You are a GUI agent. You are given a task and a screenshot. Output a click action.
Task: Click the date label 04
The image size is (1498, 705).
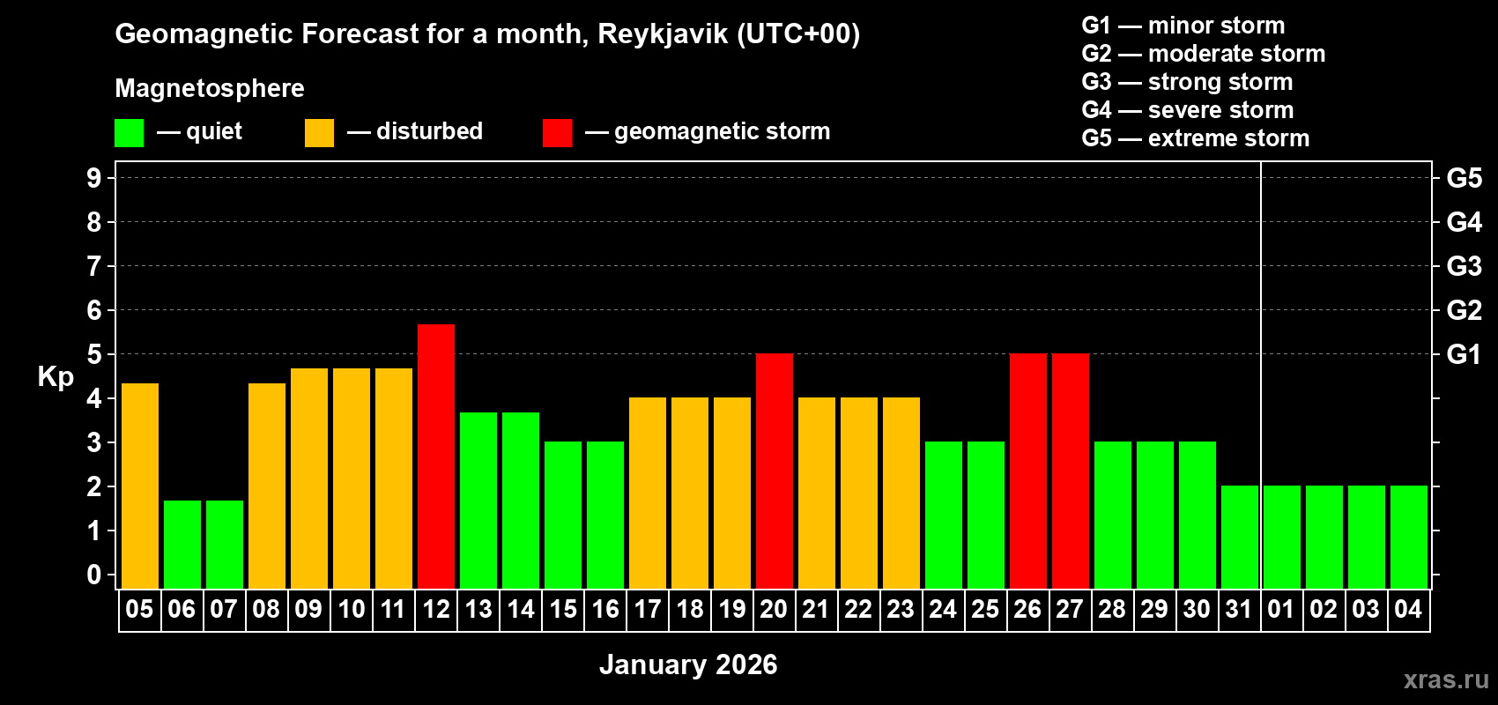pos(1408,610)
